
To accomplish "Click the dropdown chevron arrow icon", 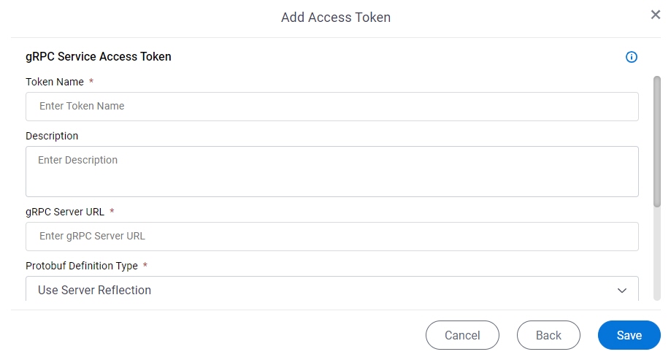I will point(622,291).
